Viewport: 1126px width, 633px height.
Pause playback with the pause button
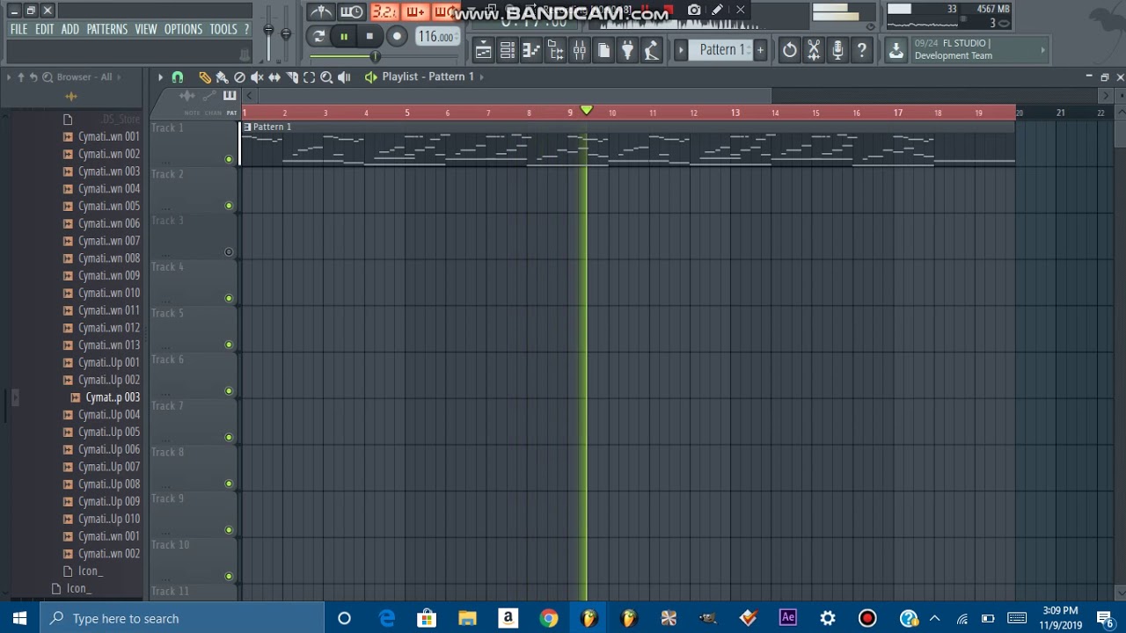coord(344,37)
